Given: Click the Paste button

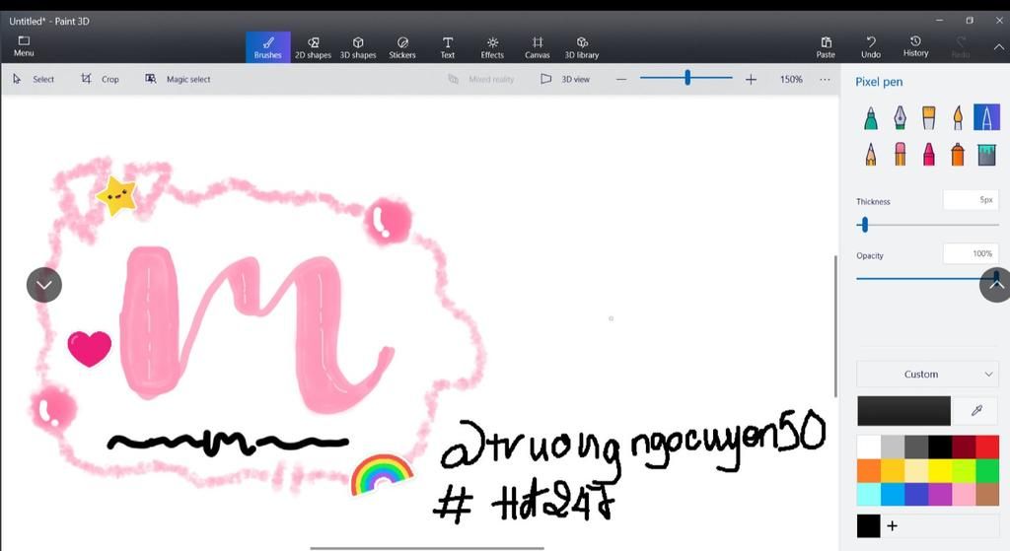Looking at the screenshot, I should 826,47.
